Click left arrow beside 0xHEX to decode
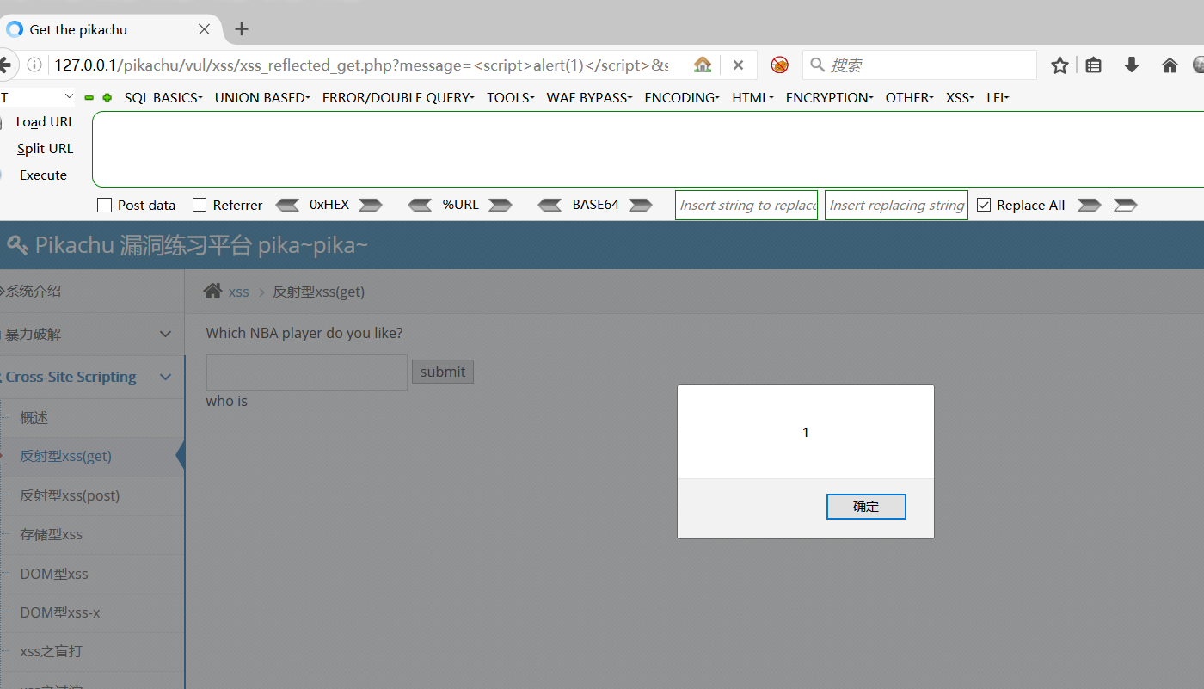This screenshot has width=1204, height=689. pos(288,205)
